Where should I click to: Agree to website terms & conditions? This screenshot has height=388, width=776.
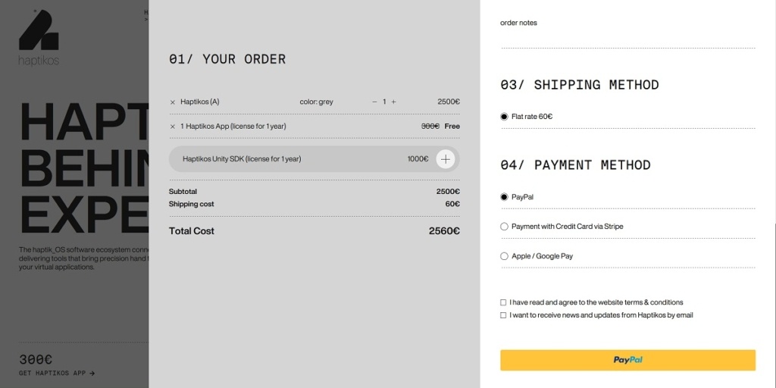(503, 302)
